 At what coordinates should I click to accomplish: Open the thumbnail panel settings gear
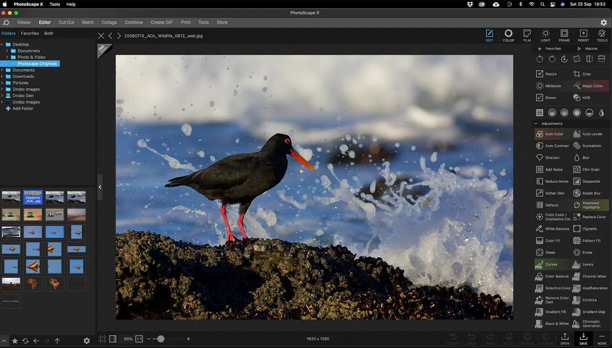coord(87,341)
